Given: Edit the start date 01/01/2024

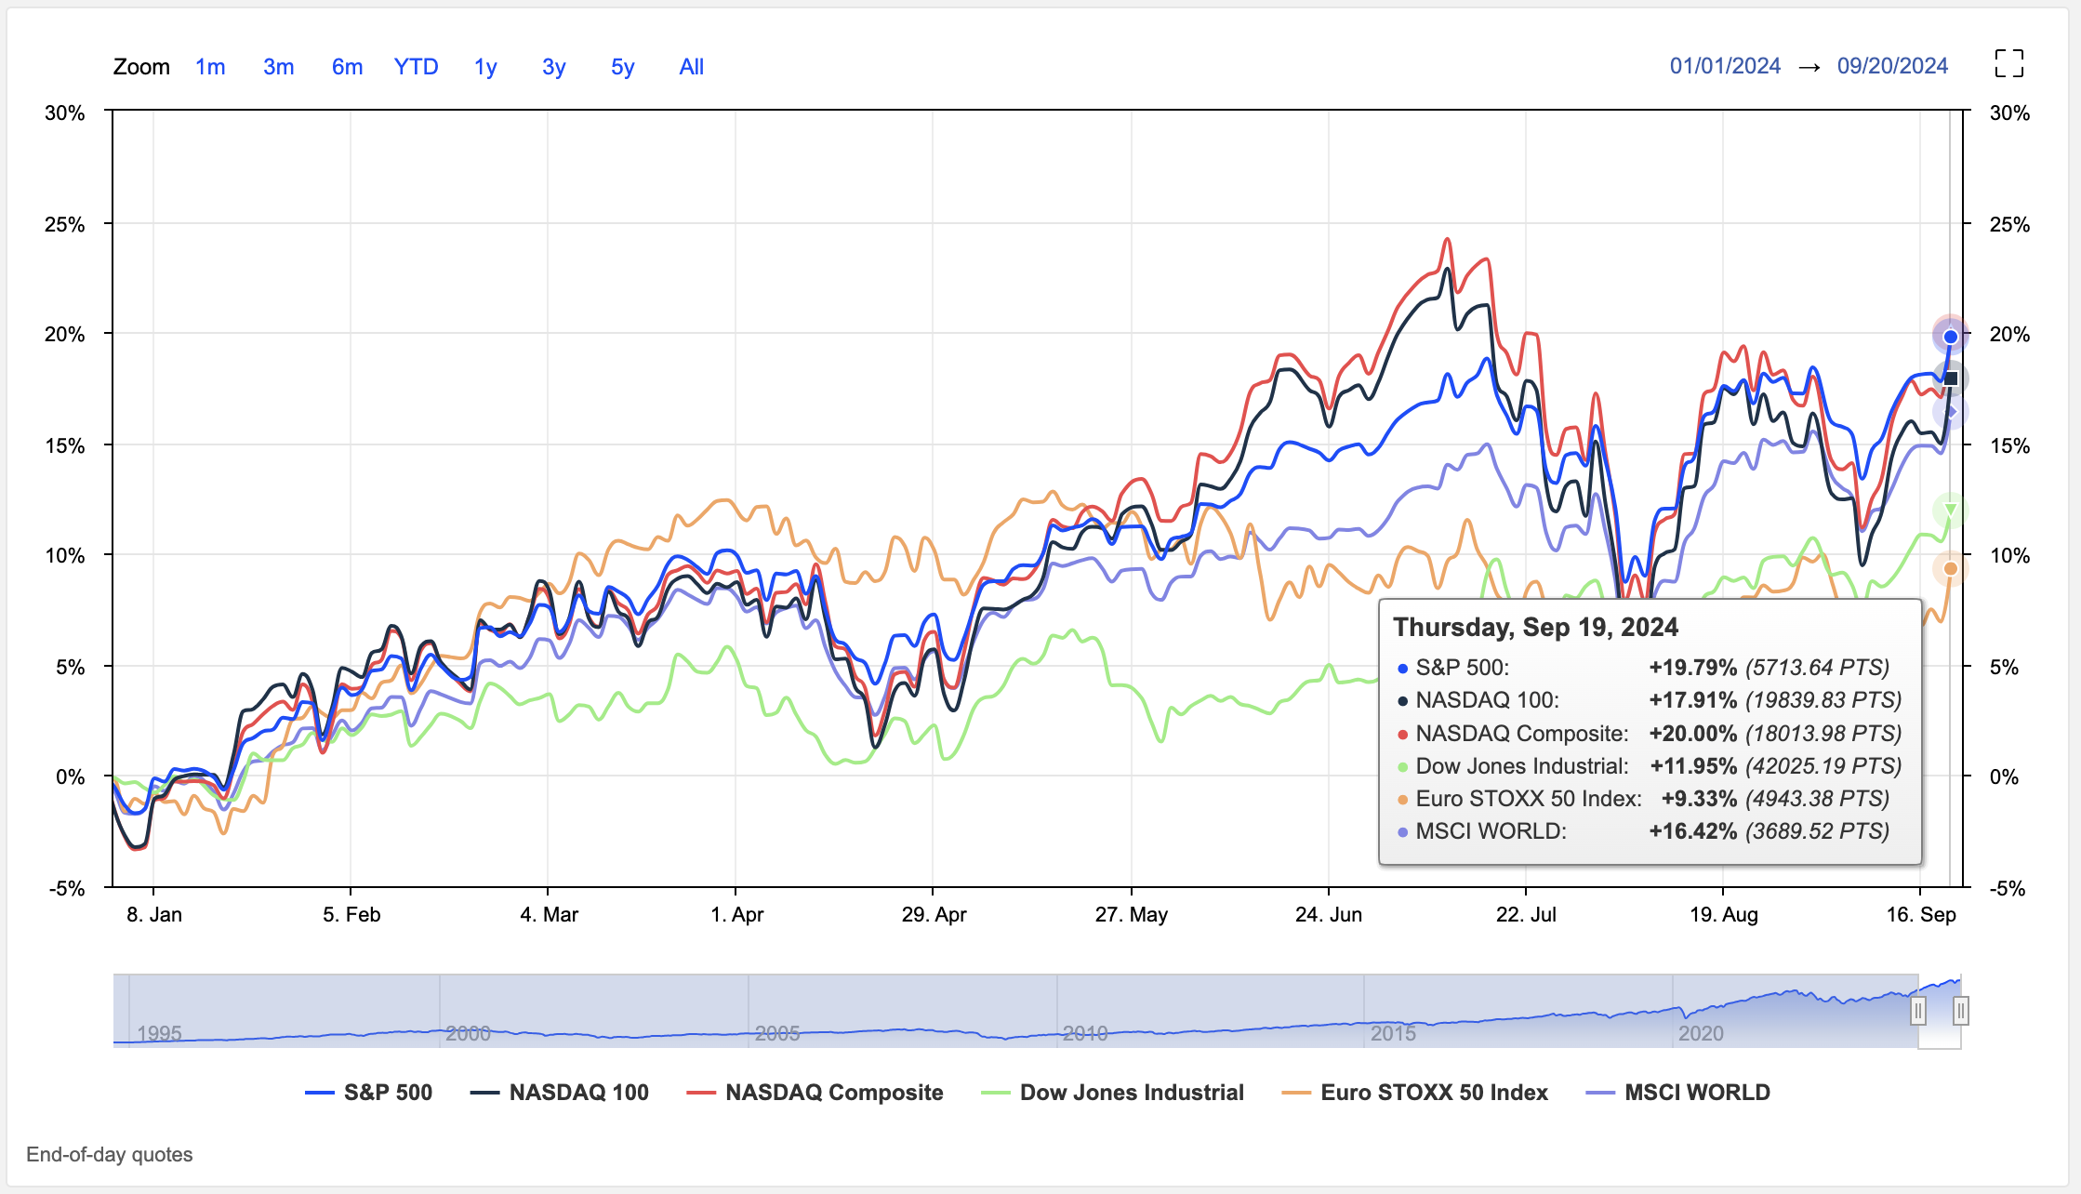Looking at the screenshot, I should point(1725,66).
